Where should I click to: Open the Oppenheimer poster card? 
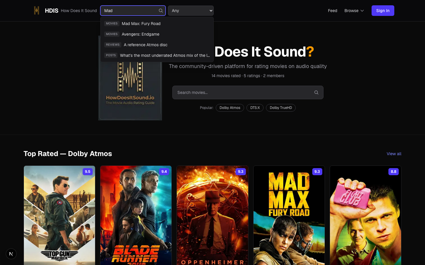(x=212, y=215)
